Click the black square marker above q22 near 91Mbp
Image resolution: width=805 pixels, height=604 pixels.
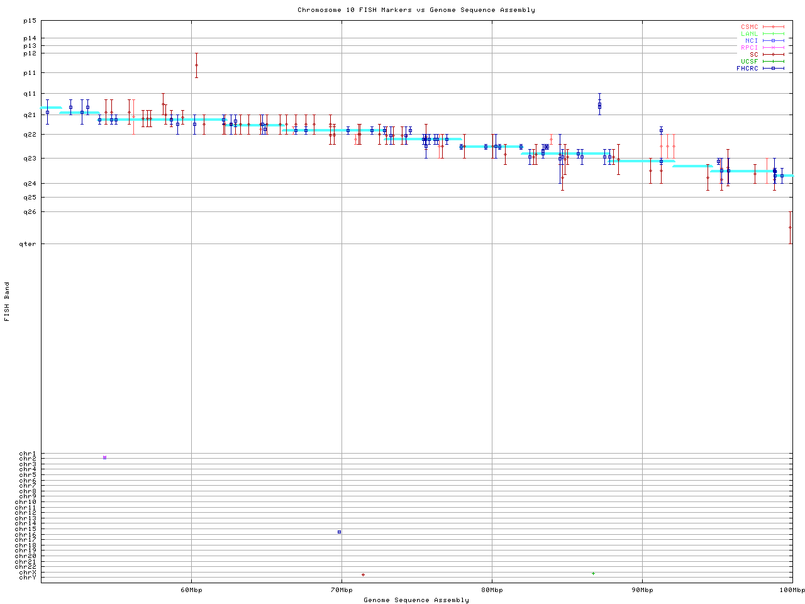(661, 130)
